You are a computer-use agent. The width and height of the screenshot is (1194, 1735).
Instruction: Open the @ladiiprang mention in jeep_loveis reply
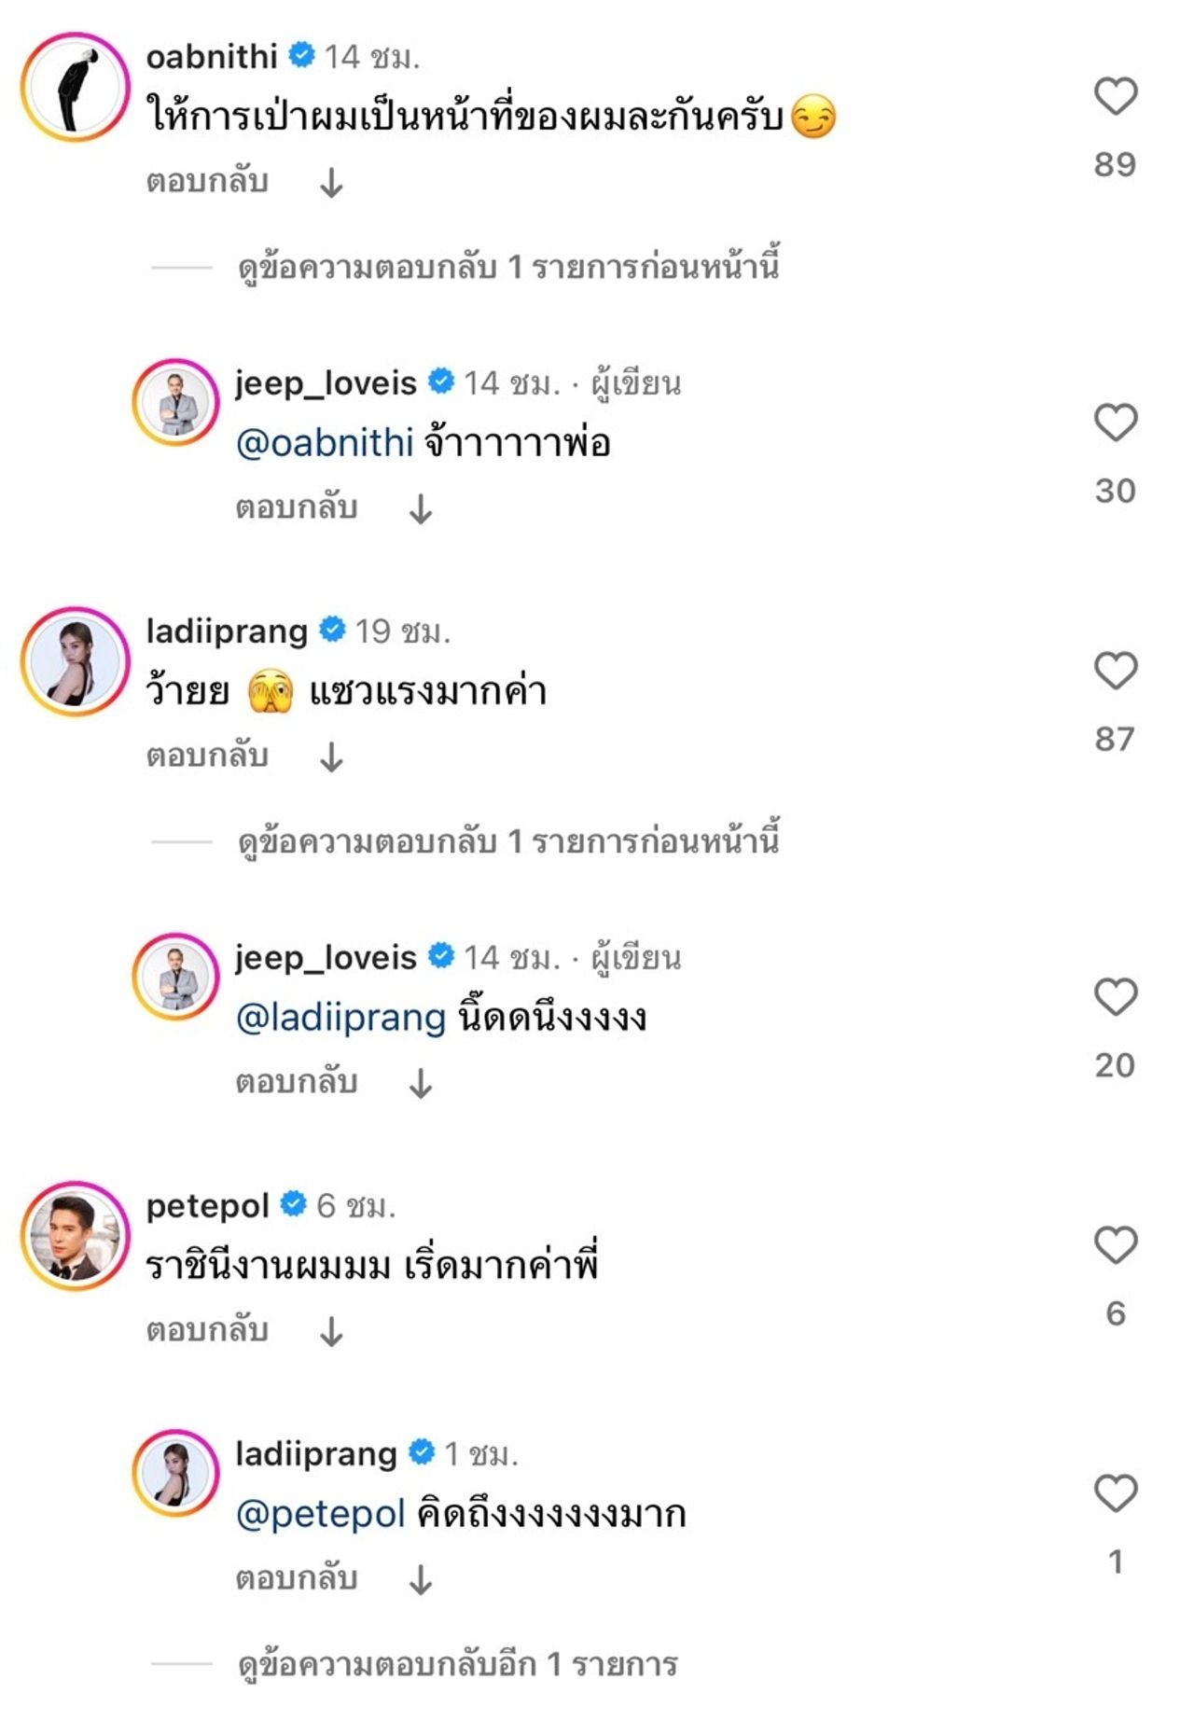click(x=340, y=1018)
